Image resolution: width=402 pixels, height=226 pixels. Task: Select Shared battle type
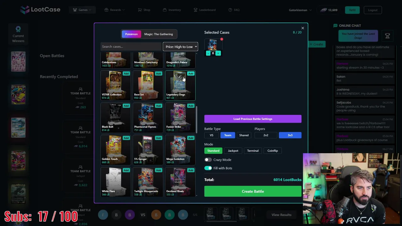coord(244,135)
